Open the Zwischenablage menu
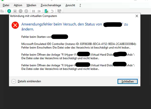The image size is (151, 109). 51,5
